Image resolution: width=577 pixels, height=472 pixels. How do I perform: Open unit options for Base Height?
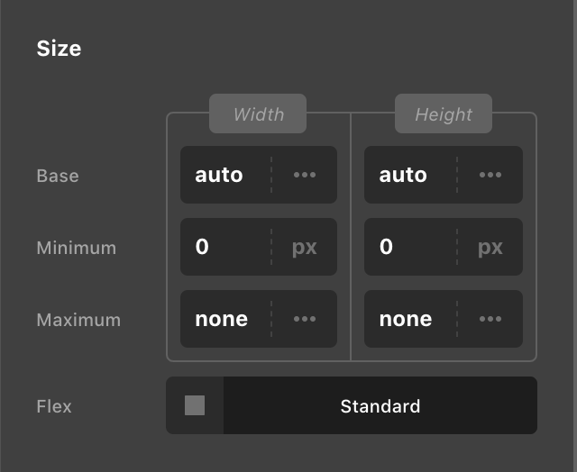click(x=490, y=175)
